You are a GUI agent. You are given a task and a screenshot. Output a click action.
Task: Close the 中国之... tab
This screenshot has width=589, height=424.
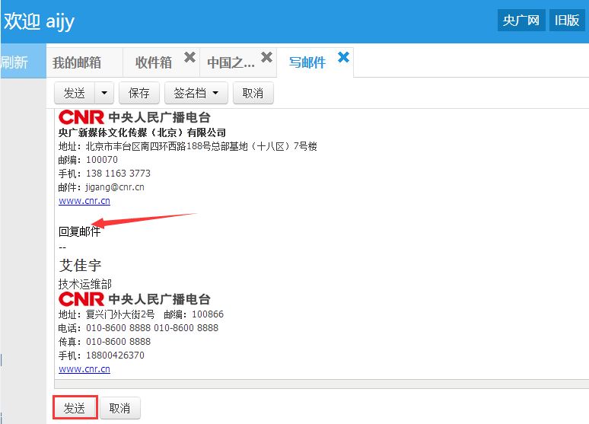coord(266,58)
